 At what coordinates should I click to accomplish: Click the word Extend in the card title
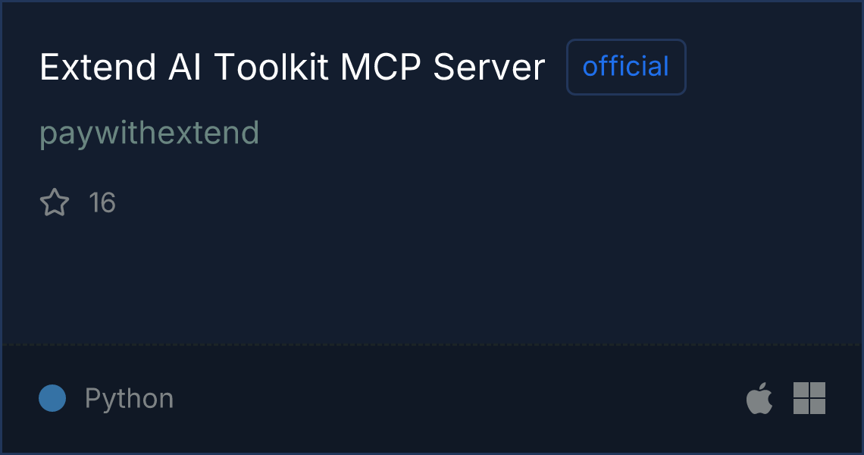coord(98,67)
